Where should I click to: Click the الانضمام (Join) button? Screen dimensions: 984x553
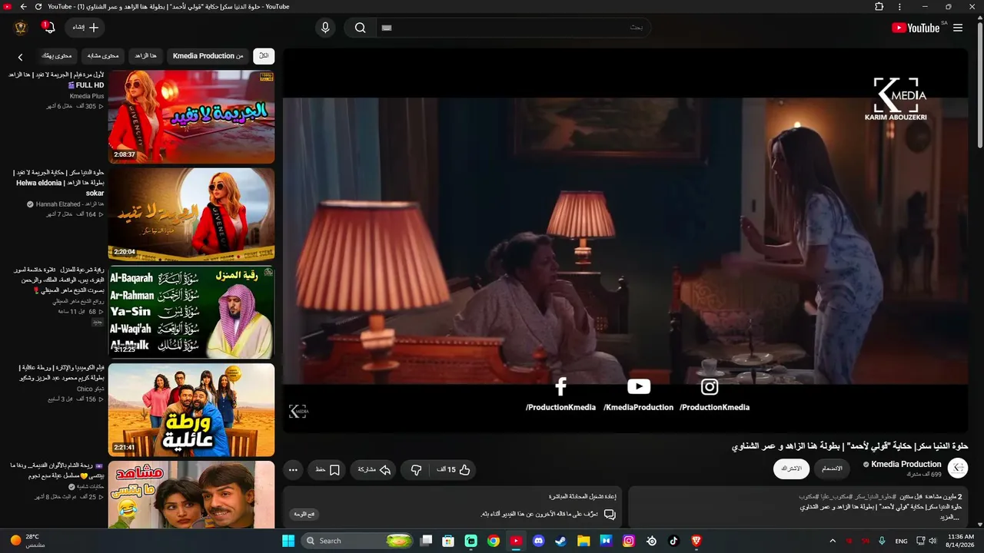[832, 469]
